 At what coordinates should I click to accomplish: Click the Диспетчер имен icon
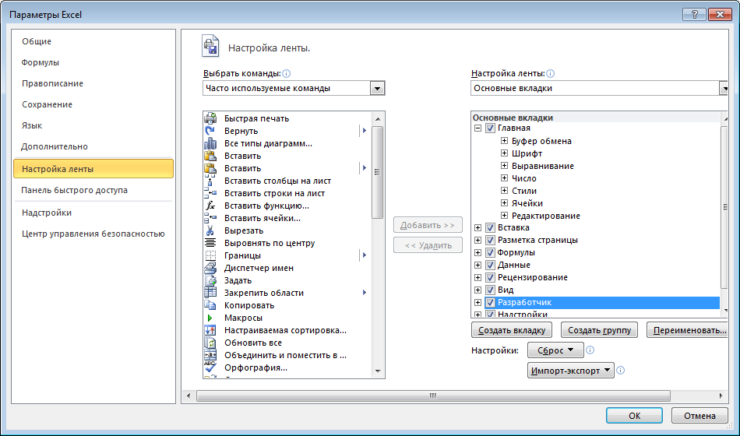(210, 268)
